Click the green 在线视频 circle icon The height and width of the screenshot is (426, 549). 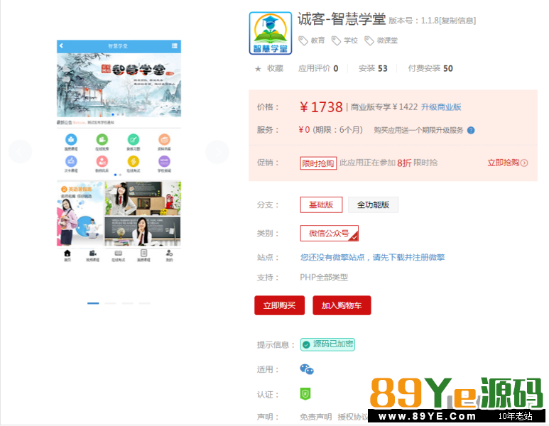point(102,139)
